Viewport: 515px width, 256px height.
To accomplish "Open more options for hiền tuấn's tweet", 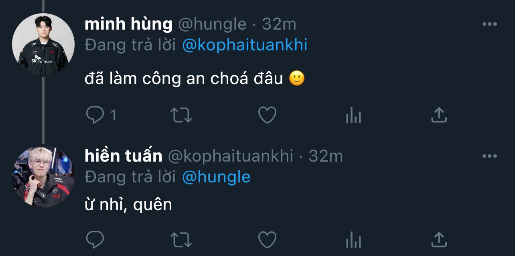I will (x=489, y=156).
